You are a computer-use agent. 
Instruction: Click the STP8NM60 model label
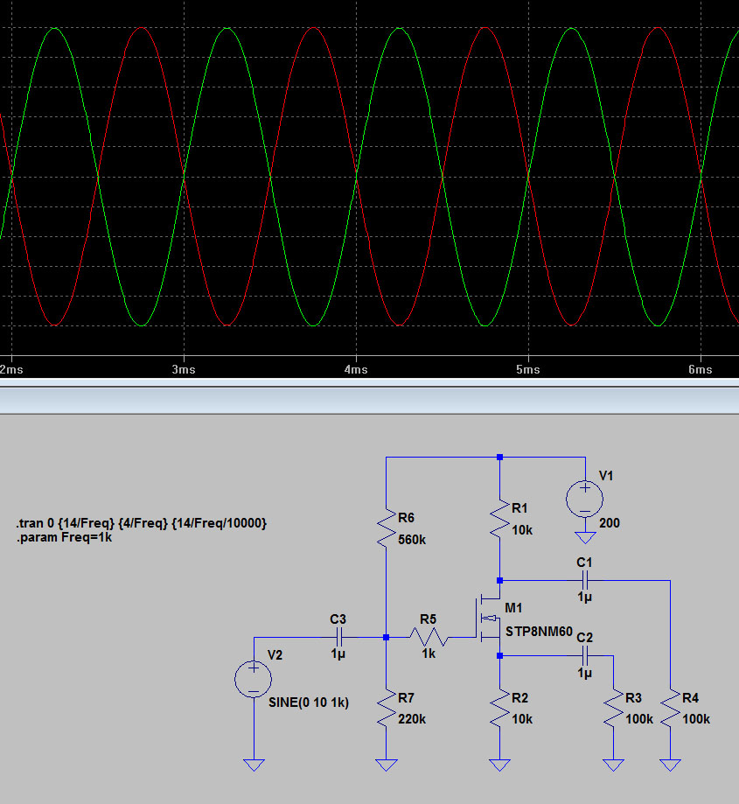point(539,631)
